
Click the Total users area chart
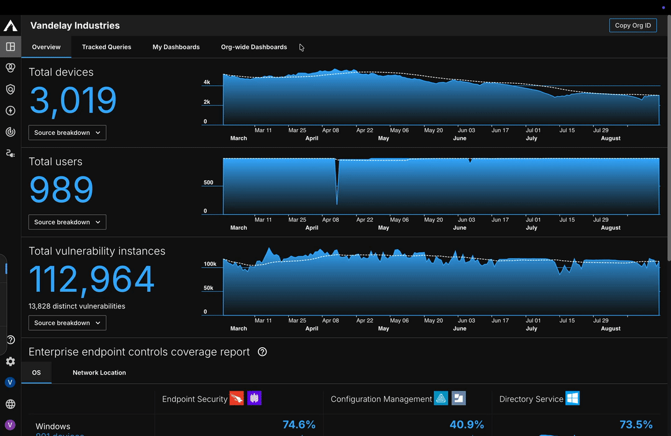pyautogui.click(x=440, y=186)
